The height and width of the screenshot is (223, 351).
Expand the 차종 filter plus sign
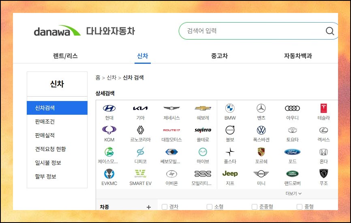pyautogui.click(x=149, y=207)
